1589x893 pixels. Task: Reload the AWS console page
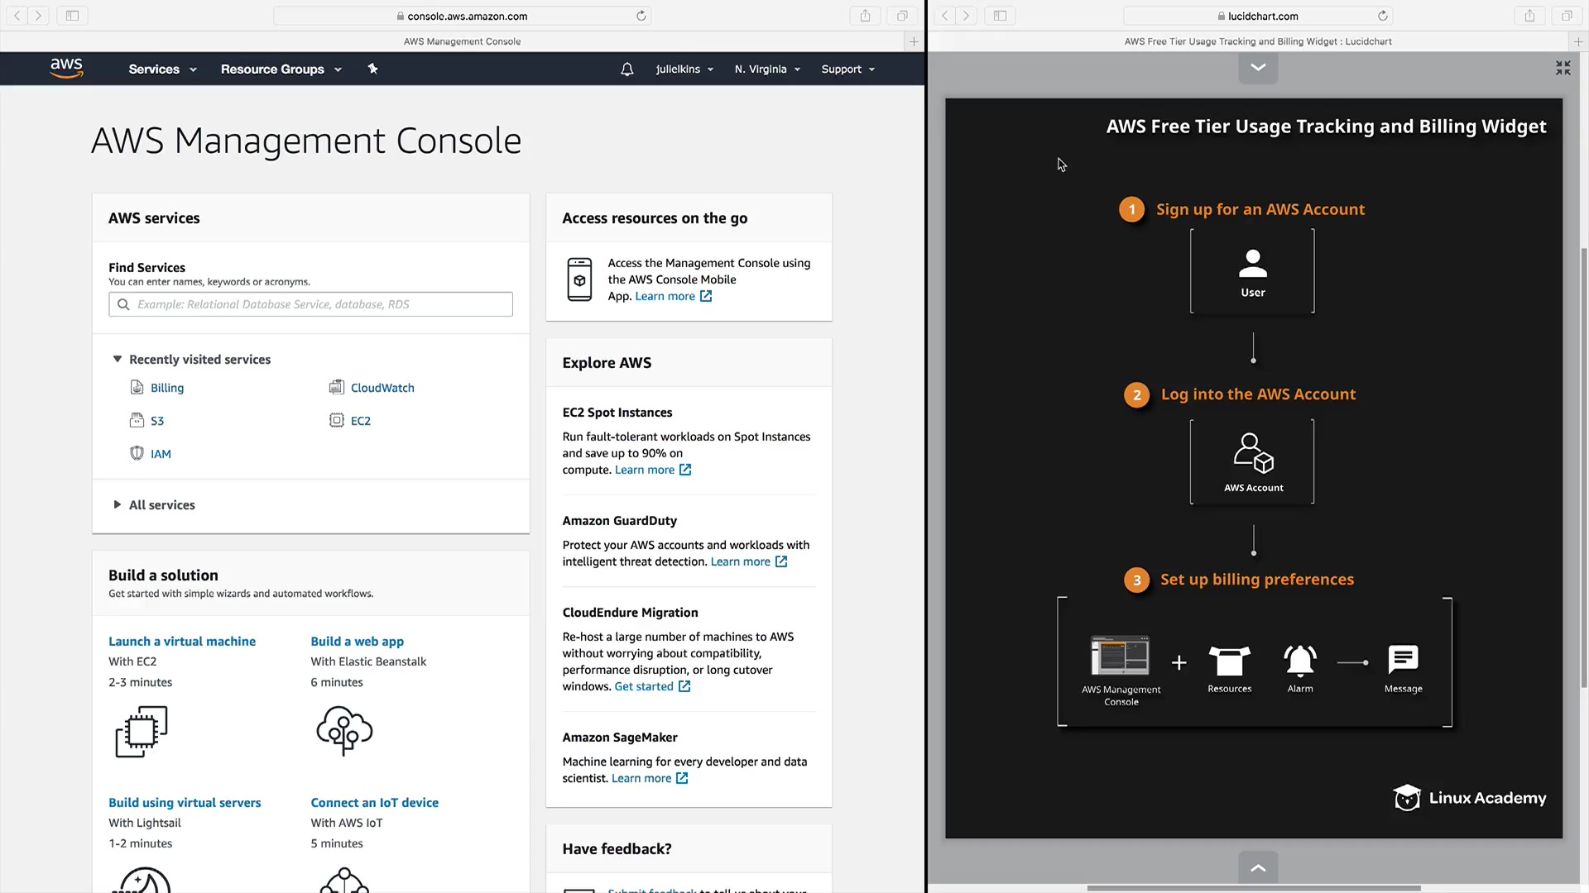click(641, 16)
